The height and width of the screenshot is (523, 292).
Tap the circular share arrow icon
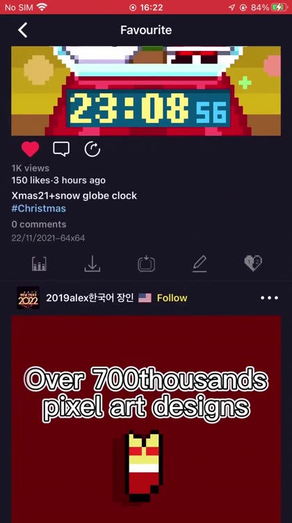click(x=92, y=149)
